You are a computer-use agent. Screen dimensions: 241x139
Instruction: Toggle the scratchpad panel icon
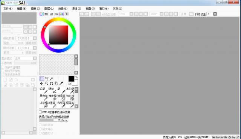click(67, 14)
